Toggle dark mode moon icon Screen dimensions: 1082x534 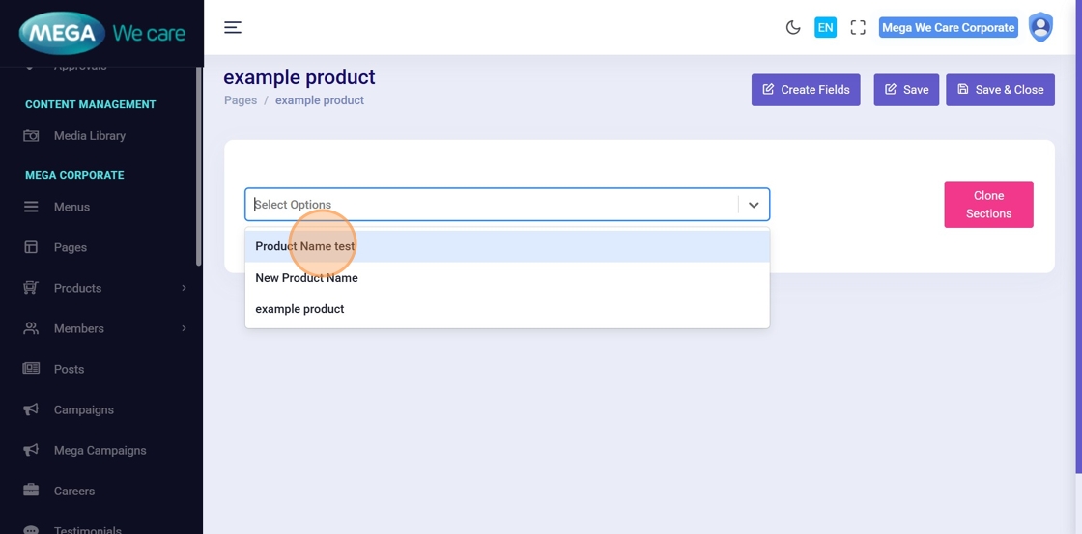click(x=793, y=28)
